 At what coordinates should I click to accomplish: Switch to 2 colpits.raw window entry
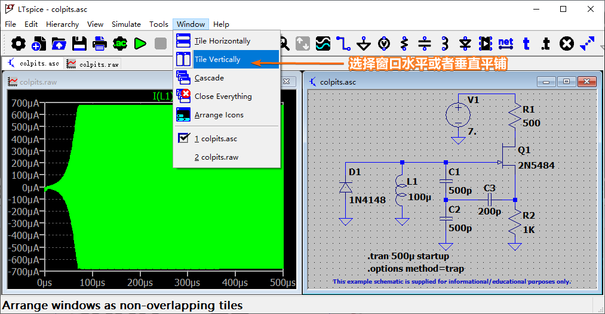pos(216,157)
